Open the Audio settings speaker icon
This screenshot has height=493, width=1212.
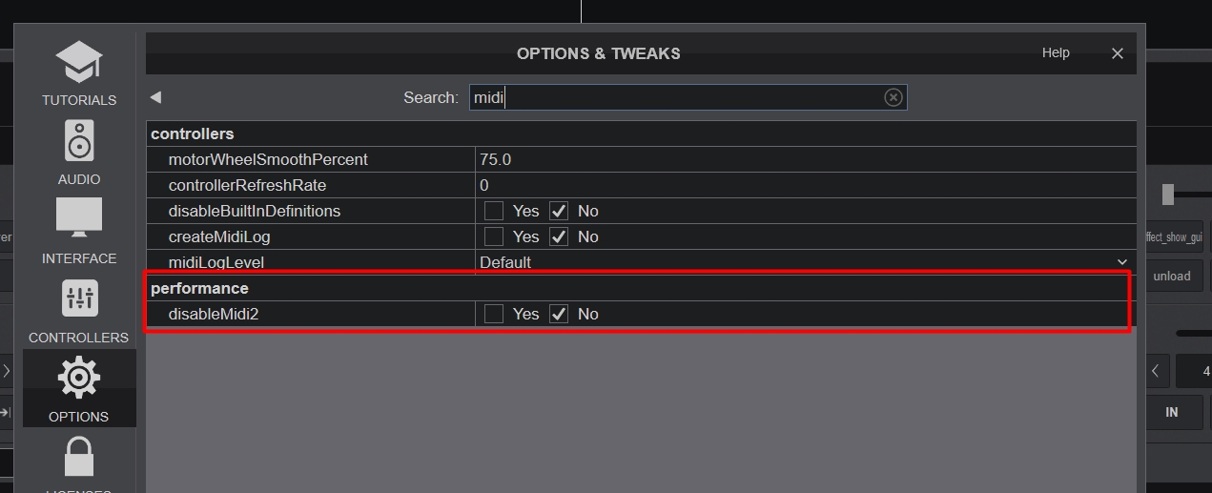(x=78, y=143)
